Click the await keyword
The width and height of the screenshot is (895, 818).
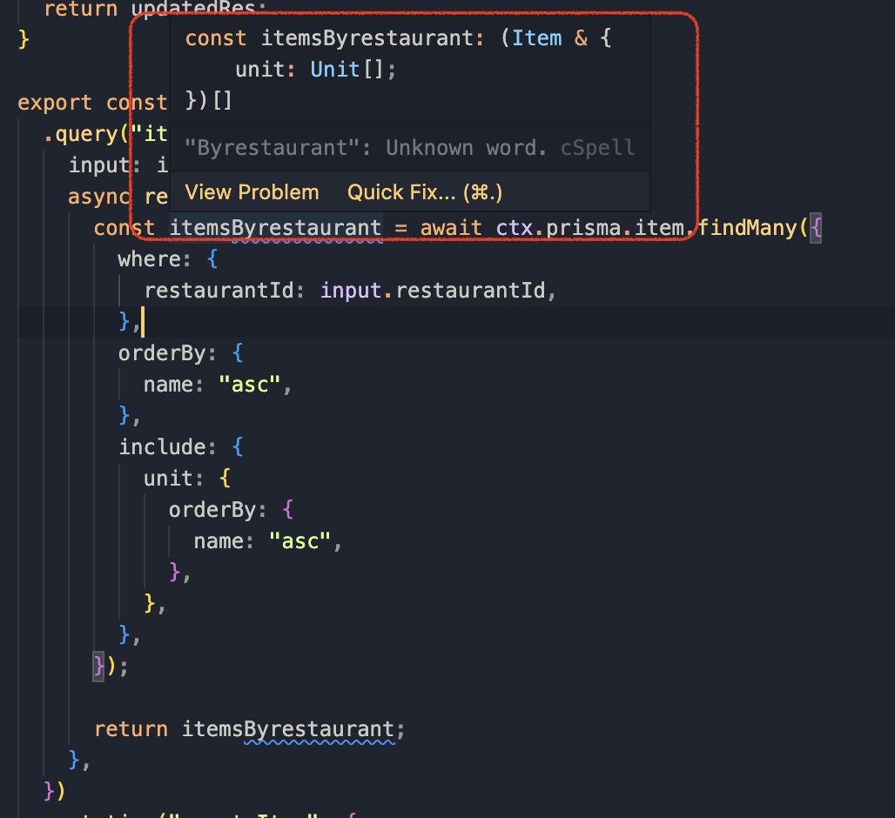point(451,228)
